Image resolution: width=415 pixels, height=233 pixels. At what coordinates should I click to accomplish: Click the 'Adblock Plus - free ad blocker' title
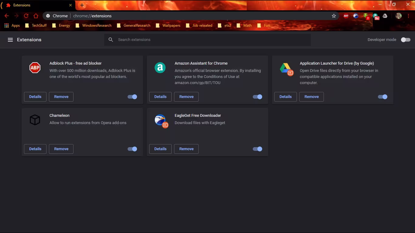[75, 63]
